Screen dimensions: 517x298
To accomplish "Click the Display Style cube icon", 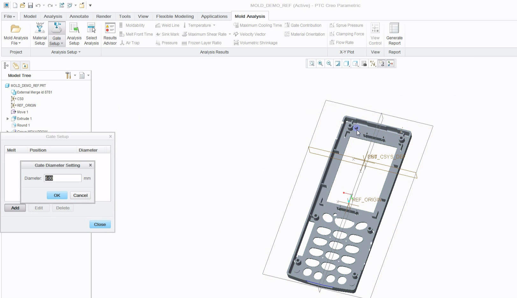I will [x=347, y=64].
